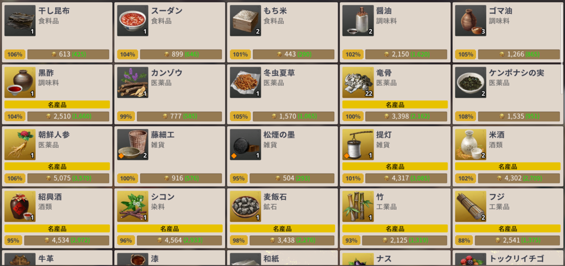Click the 2,150 price bar for 醤油
565x266 pixels.
[x=406, y=55]
